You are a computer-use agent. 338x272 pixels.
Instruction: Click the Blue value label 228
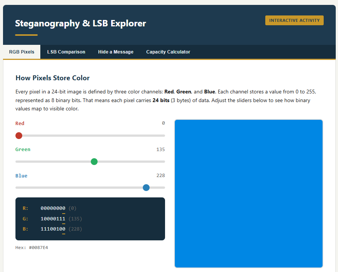click(161, 175)
